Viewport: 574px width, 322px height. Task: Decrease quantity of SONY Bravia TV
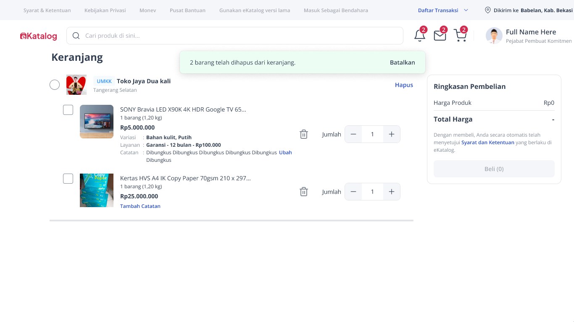(x=353, y=134)
